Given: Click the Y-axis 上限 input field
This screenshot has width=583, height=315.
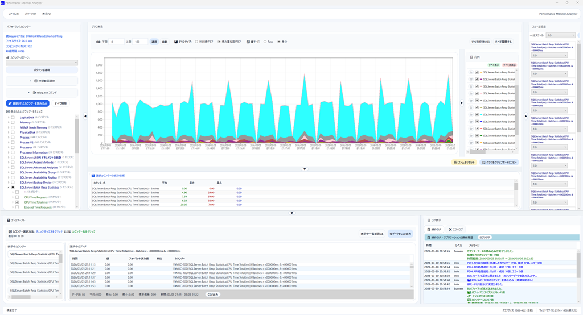Looking at the screenshot, I should 140,42.
